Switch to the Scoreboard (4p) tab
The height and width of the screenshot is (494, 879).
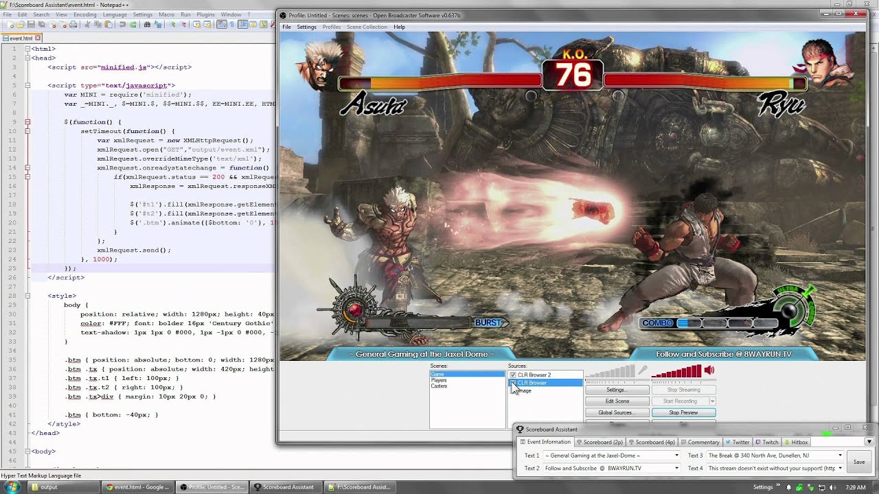[651, 442]
